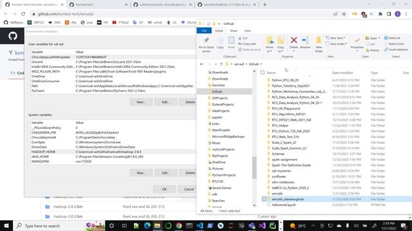Open PowerShell from the taskbar
This screenshot has width=412, height=231.
pos(211,225)
